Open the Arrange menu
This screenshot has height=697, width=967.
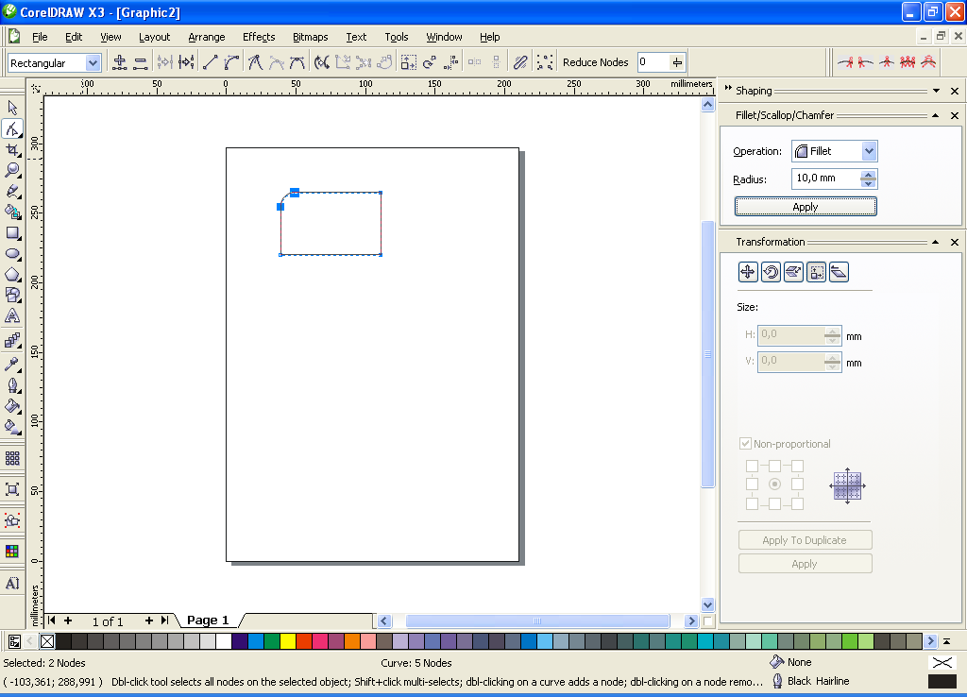tap(207, 37)
